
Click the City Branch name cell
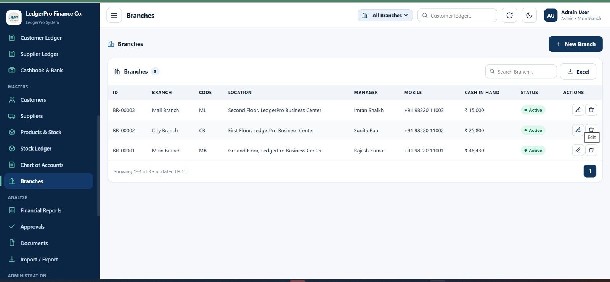coord(165,130)
